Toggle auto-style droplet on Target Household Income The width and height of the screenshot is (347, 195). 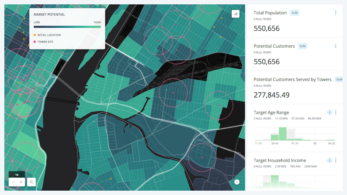pyautogui.click(x=330, y=160)
